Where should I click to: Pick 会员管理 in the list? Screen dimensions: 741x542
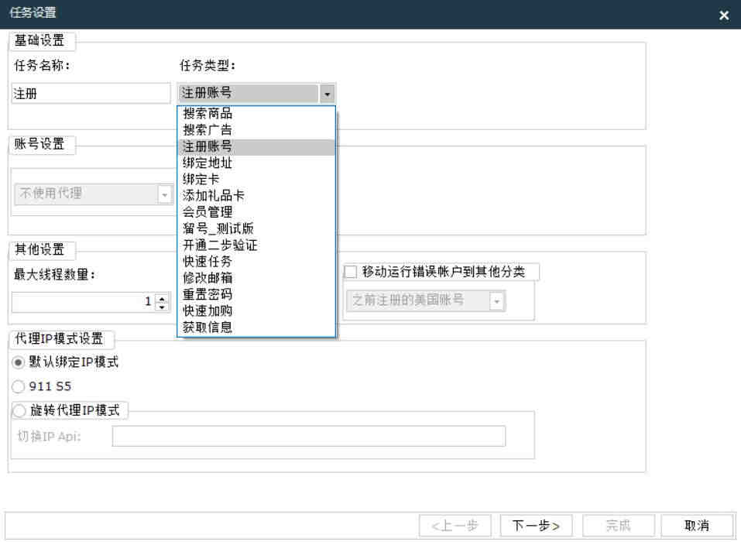[x=256, y=213]
